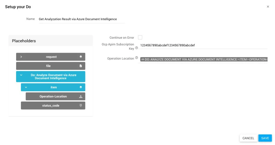Click the text type icon on Operation-Location
This screenshot has height=145, width=275.
tap(81, 96)
